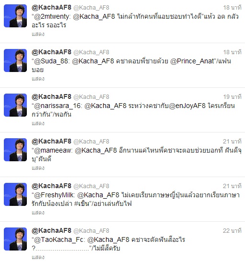Expand the @mameeaw tweet using แสดง
Image resolution: width=245 pixels, height=263 pixels.
pos(38,168)
